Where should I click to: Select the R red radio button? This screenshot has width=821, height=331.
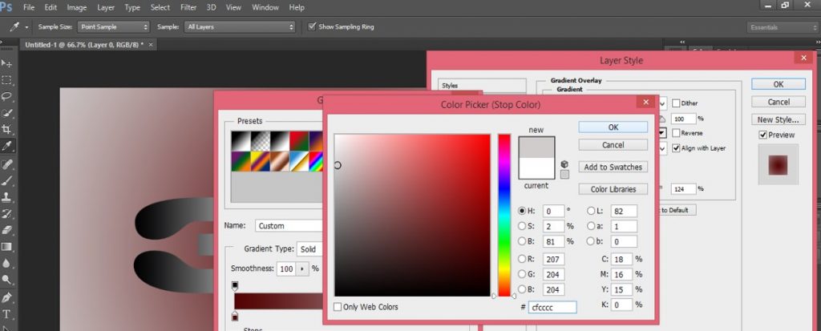pyautogui.click(x=522, y=259)
